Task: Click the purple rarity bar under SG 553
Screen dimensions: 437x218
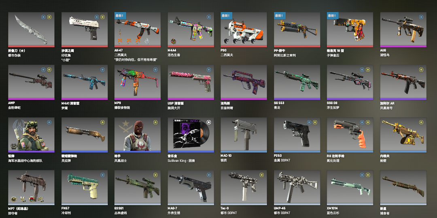Action: click(x=297, y=99)
